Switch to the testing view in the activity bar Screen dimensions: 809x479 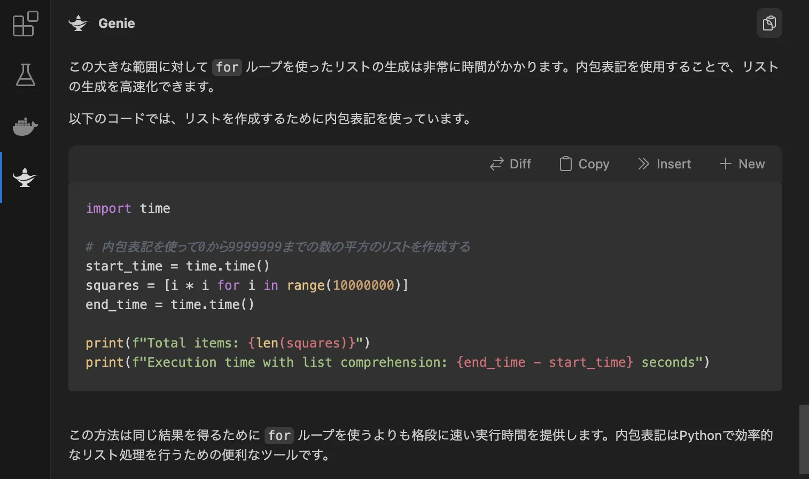24,75
